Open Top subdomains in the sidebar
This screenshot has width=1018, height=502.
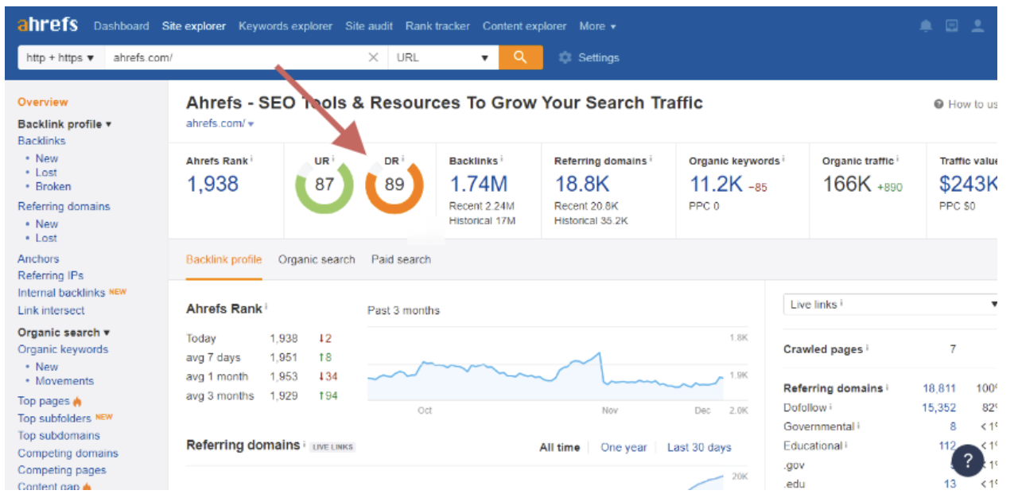59,436
